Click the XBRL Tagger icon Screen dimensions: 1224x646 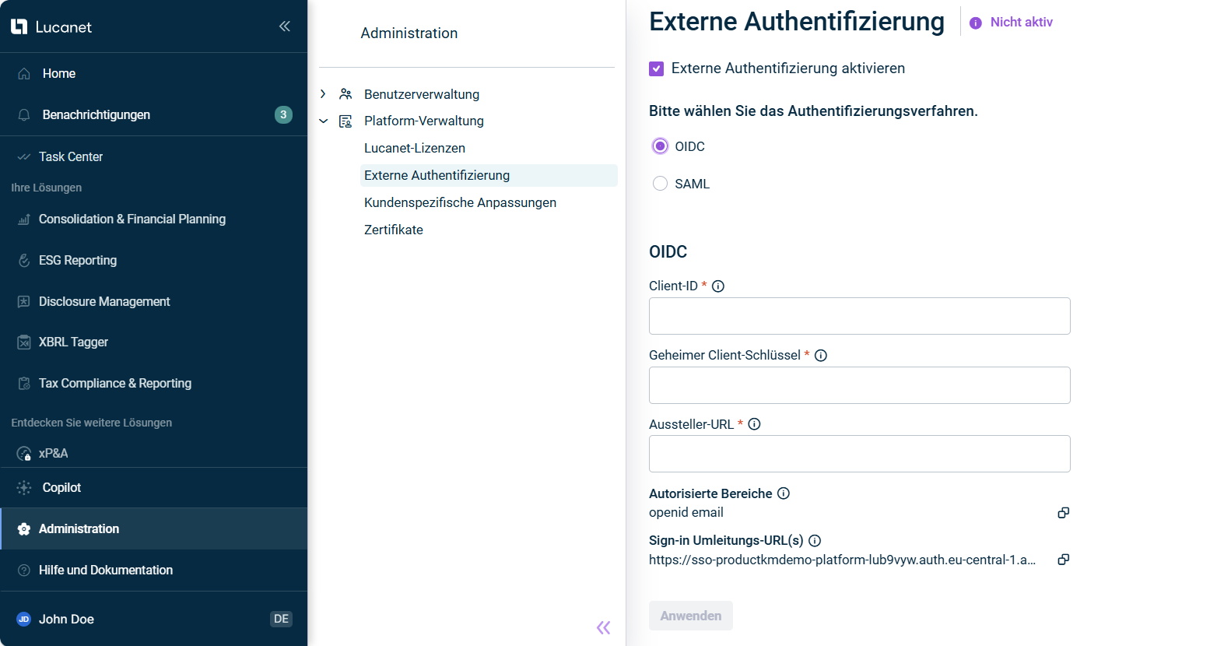click(x=24, y=342)
